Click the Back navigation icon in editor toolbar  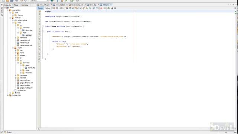pyautogui.click(x=57, y=8)
